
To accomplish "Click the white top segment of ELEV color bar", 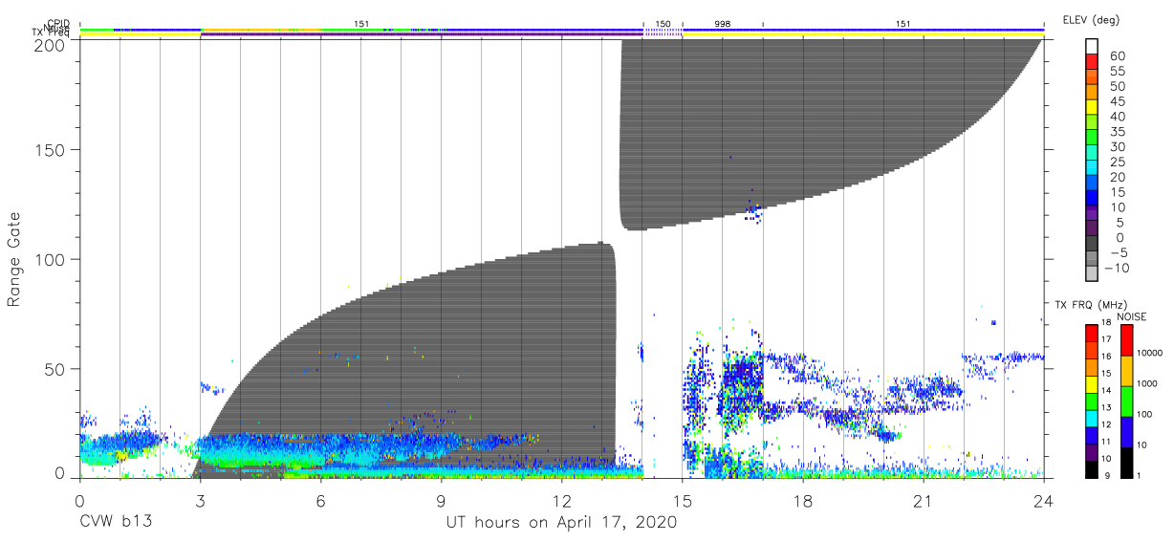I will pyautogui.click(x=1091, y=46).
